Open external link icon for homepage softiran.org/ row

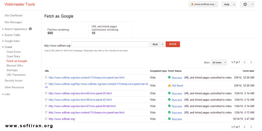[46, 119]
